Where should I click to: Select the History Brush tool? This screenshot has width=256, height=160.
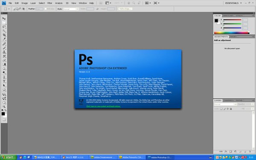click(4, 56)
